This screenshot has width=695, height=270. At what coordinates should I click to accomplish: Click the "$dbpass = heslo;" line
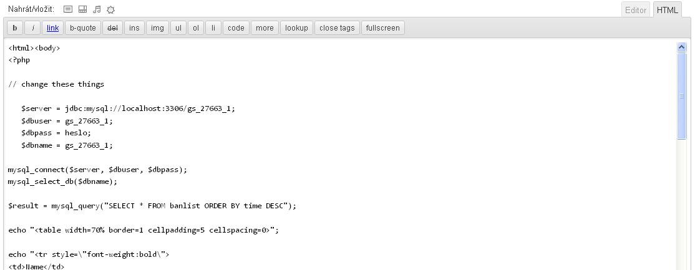click(56, 133)
